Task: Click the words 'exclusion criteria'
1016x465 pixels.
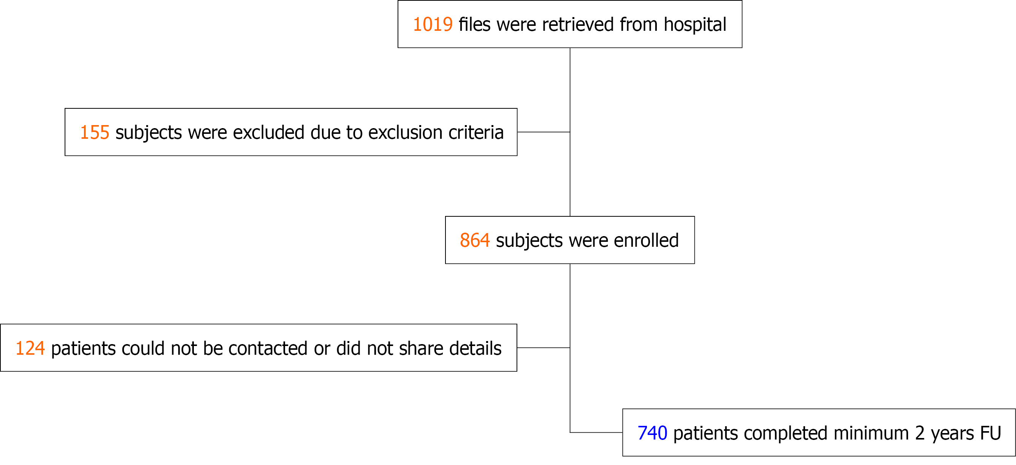Action: (x=436, y=133)
